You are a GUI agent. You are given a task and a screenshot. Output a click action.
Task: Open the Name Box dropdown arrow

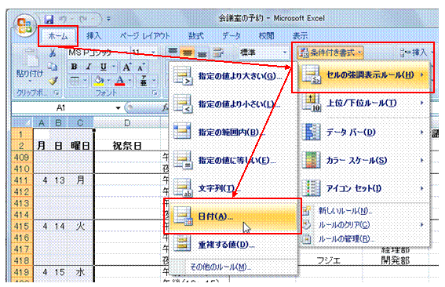pos(118,108)
